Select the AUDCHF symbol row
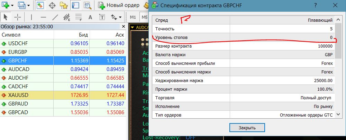The width and height of the screenshot is (346, 140). click(x=63, y=78)
